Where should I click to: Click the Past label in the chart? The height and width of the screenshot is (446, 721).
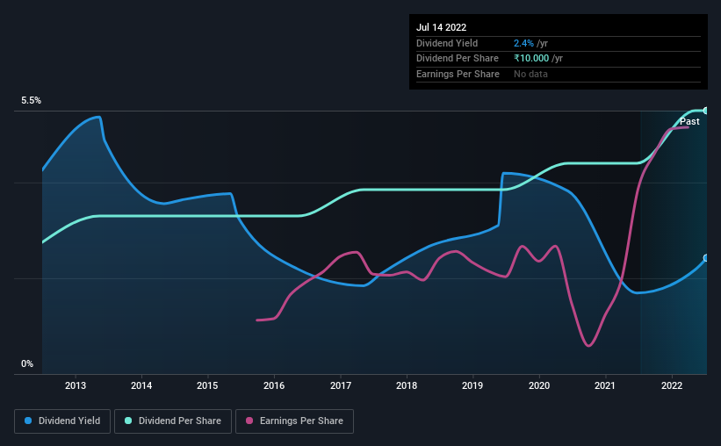pos(689,121)
